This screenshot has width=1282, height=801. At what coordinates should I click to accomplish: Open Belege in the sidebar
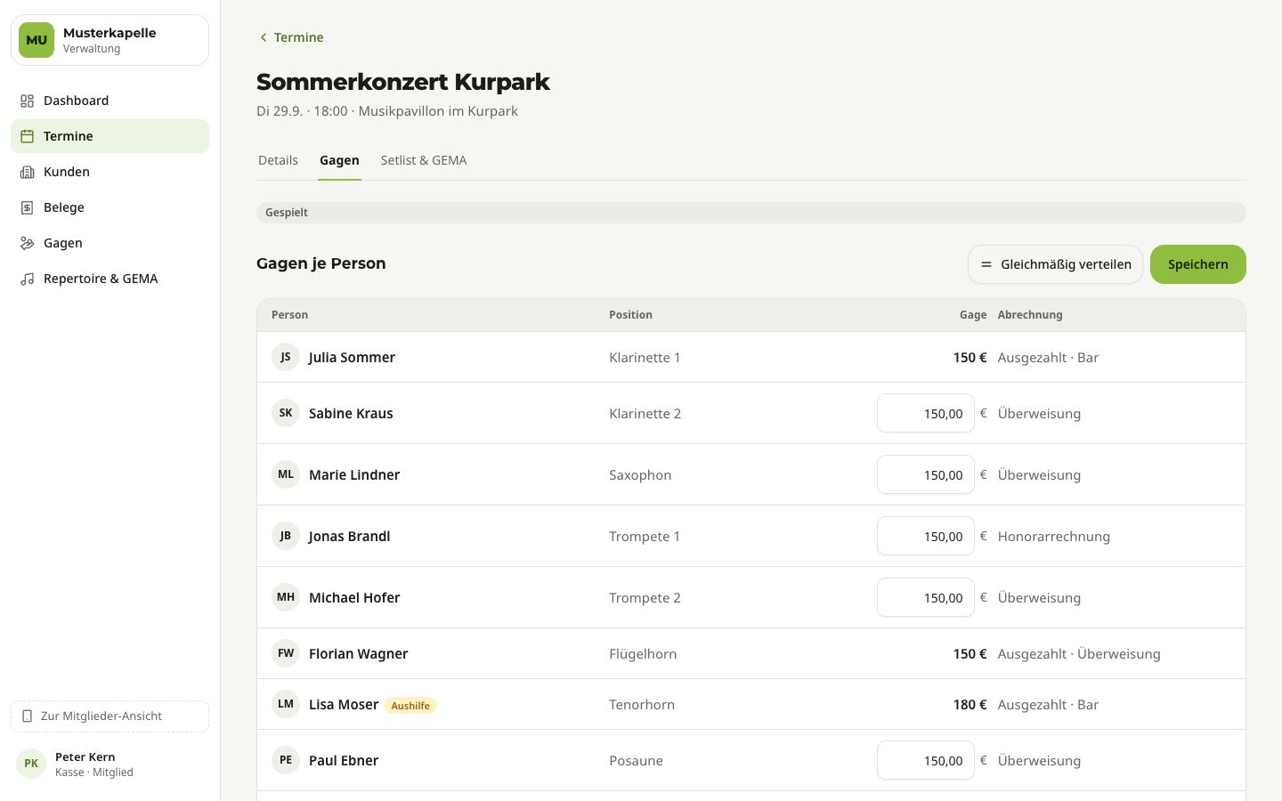[x=110, y=207]
